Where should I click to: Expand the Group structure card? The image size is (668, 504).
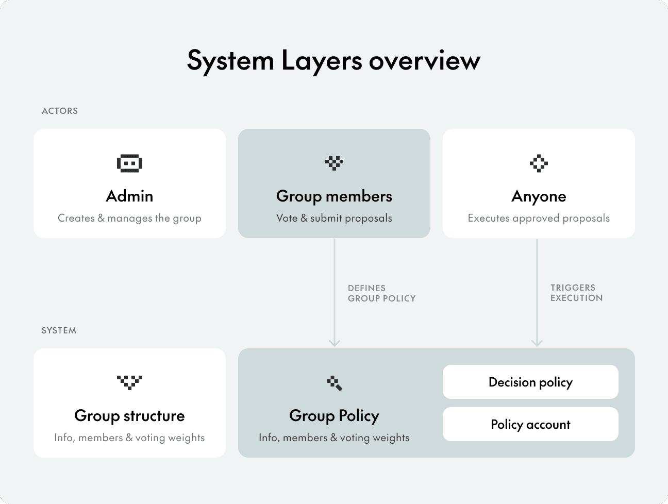tap(129, 403)
